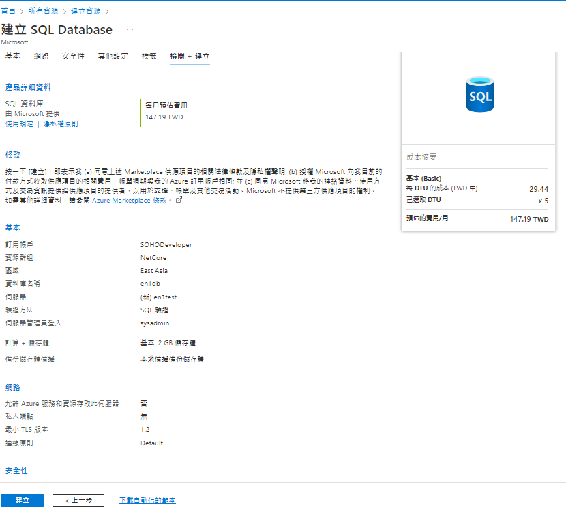Click the sysadmin admin login value
The image size is (566, 513).
155,323
